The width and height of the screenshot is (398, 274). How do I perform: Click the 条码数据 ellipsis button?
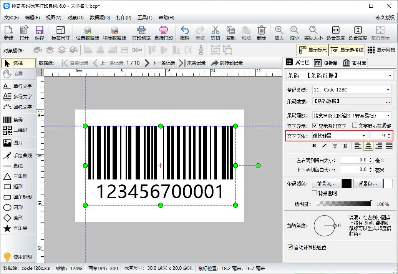[388, 101]
